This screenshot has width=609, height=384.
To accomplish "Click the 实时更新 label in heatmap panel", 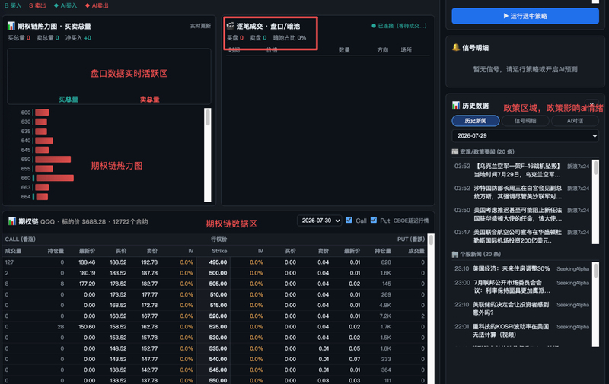I will (x=200, y=26).
